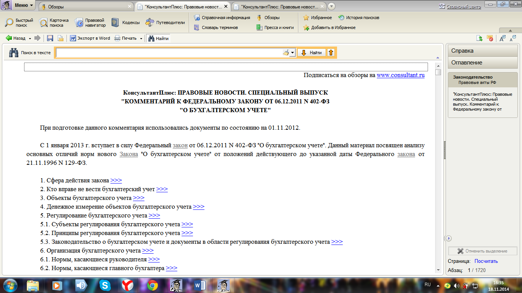The width and height of the screenshot is (522, 293).
Task: Go back with the Назад arrow
Action: [x=15, y=38]
